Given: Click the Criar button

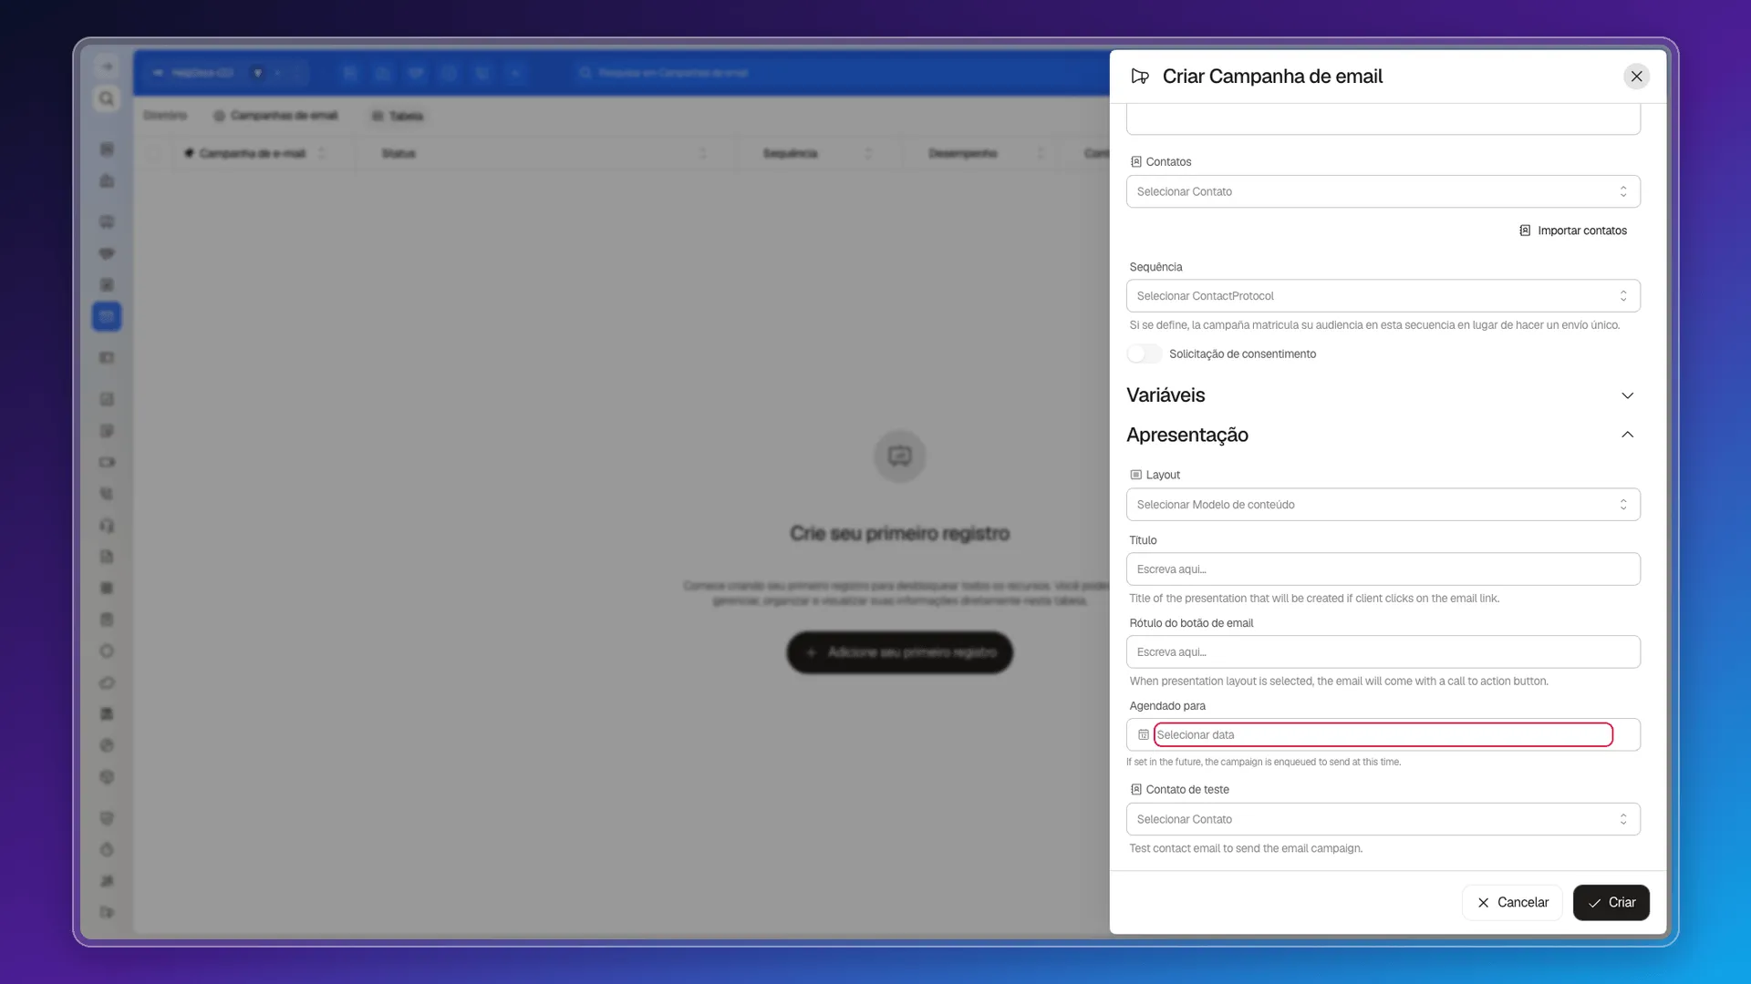Looking at the screenshot, I should [1611, 903].
